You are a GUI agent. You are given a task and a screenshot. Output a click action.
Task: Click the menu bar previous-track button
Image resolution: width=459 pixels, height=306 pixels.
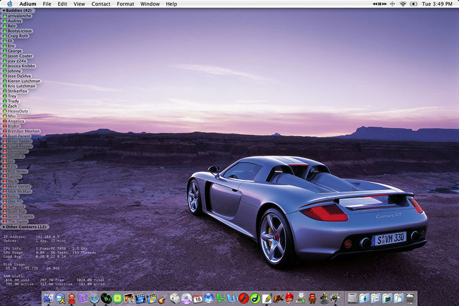[375, 4]
